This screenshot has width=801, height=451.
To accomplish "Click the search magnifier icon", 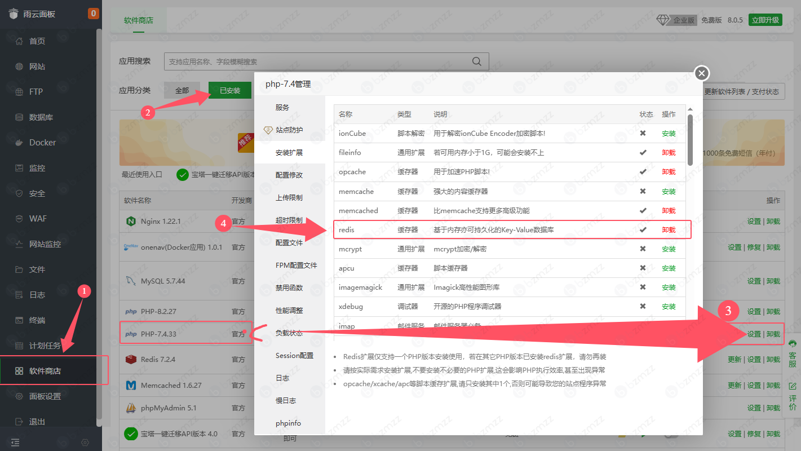I will 477,61.
